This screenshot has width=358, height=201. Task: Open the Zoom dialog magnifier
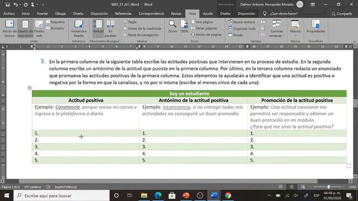coord(172,26)
